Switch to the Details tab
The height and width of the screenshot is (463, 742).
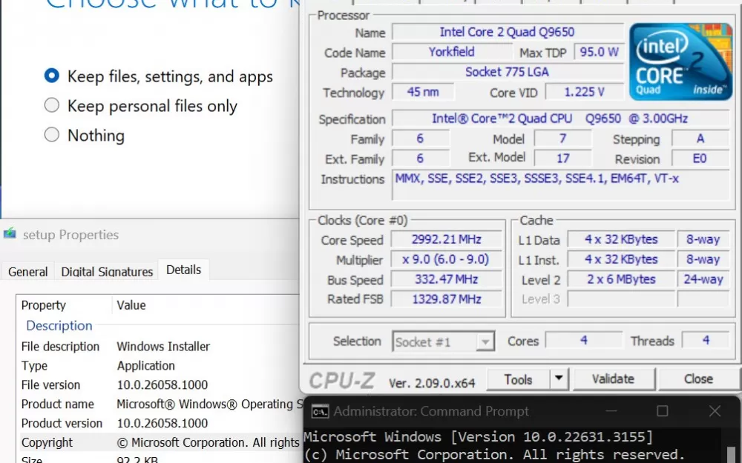pyautogui.click(x=183, y=270)
